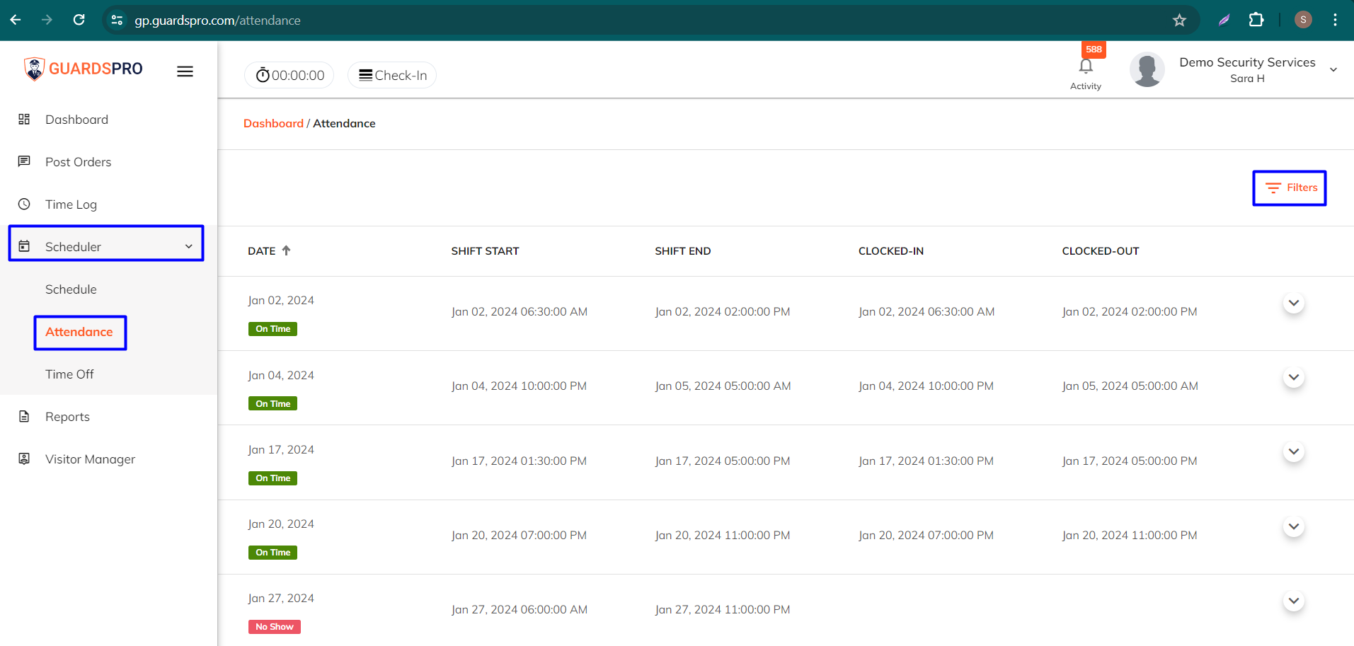Image resolution: width=1354 pixels, height=646 pixels.
Task: Open Reports in the sidebar
Action: pos(67,416)
